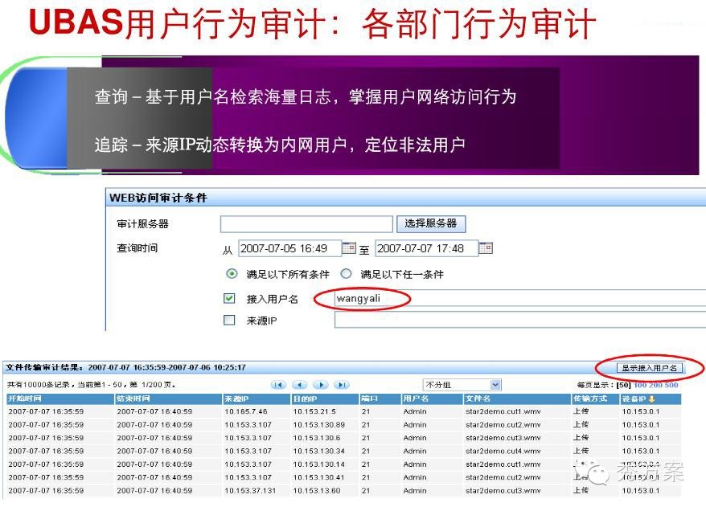Click the start time field 2007-07-05 16:49

coord(290,248)
